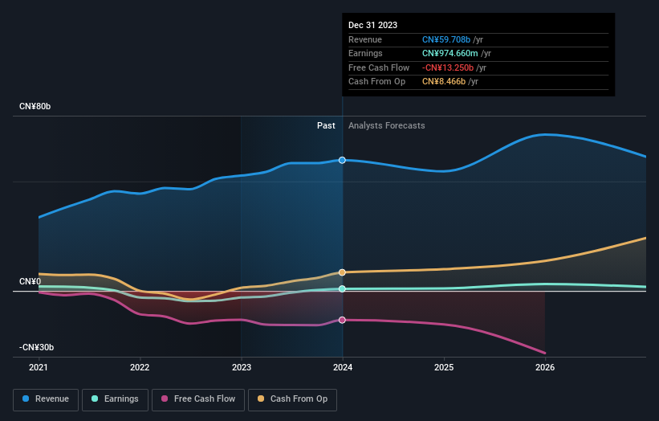The image size is (659, 421).
Task: Toggle the Earnings legend button
Action: pyautogui.click(x=115, y=399)
